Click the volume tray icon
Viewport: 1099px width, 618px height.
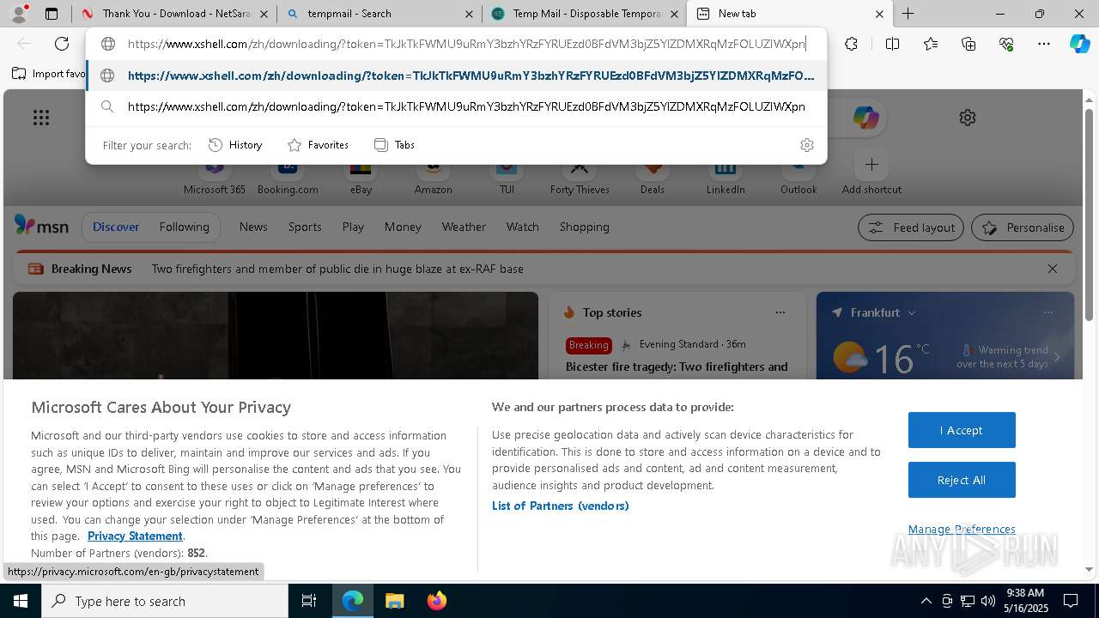(x=988, y=601)
